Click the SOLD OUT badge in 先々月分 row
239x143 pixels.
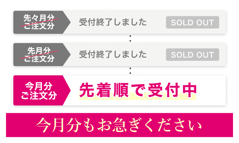[x=192, y=23]
